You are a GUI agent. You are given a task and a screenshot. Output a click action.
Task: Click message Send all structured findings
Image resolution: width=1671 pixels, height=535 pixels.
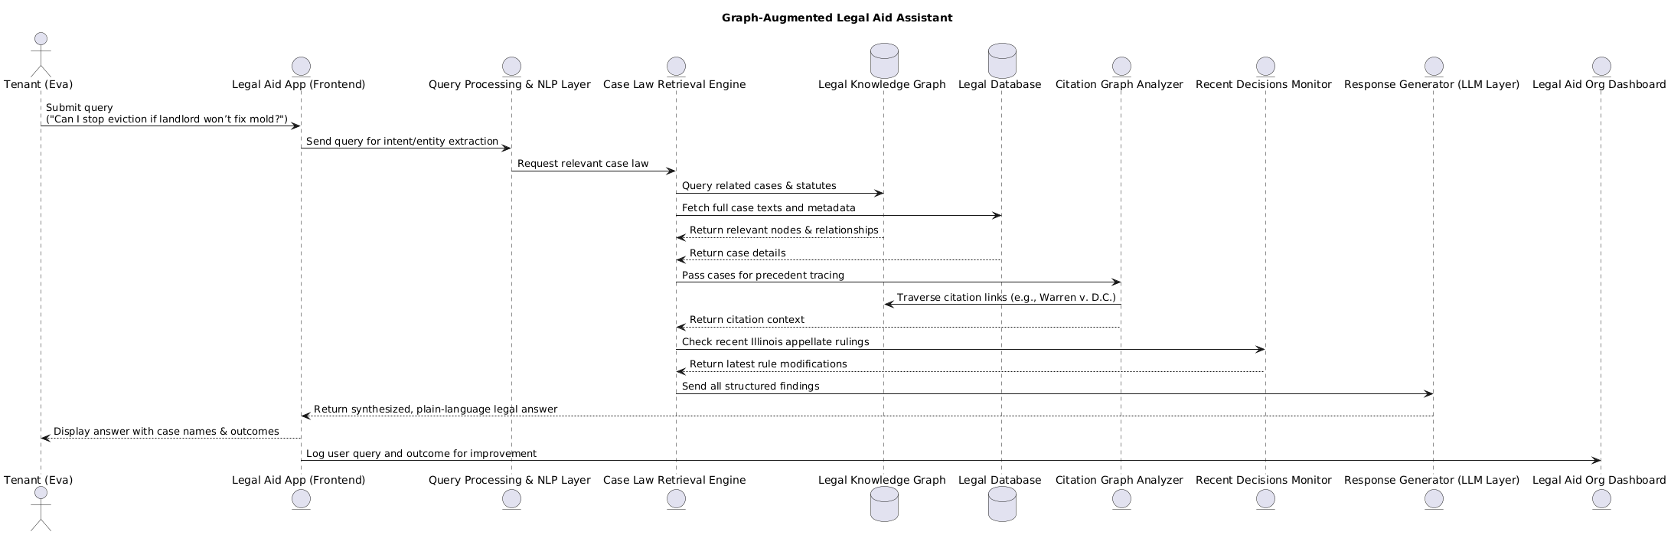(x=750, y=387)
